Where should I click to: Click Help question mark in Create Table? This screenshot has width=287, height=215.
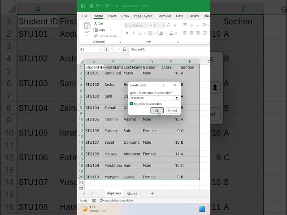163,85
